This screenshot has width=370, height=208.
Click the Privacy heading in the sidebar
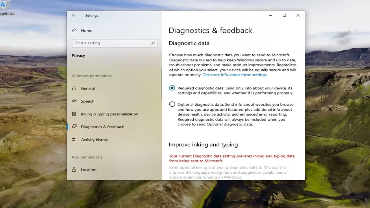78,55
